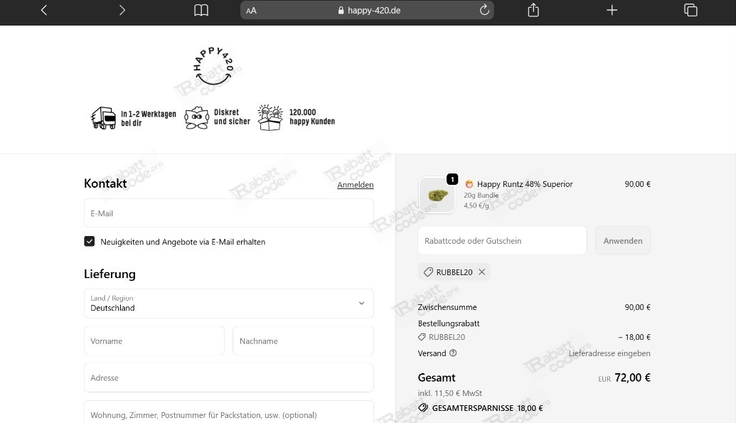Click the quantity badge 1 on product
Image resolution: width=736 pixels, height=423 pixels.
click(452, 179)
